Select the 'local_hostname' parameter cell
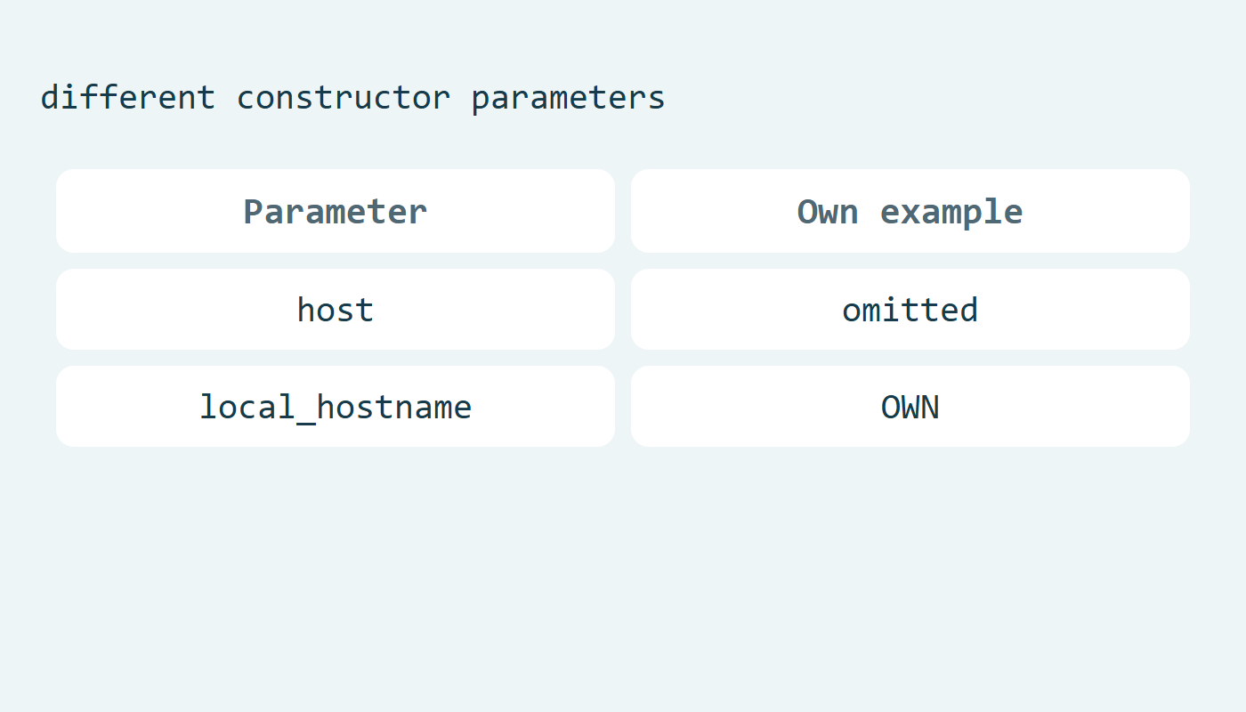 pos(336,406)
